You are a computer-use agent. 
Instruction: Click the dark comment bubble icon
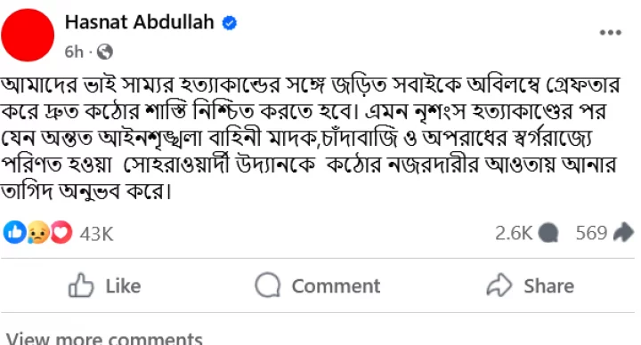click(548, 233)
